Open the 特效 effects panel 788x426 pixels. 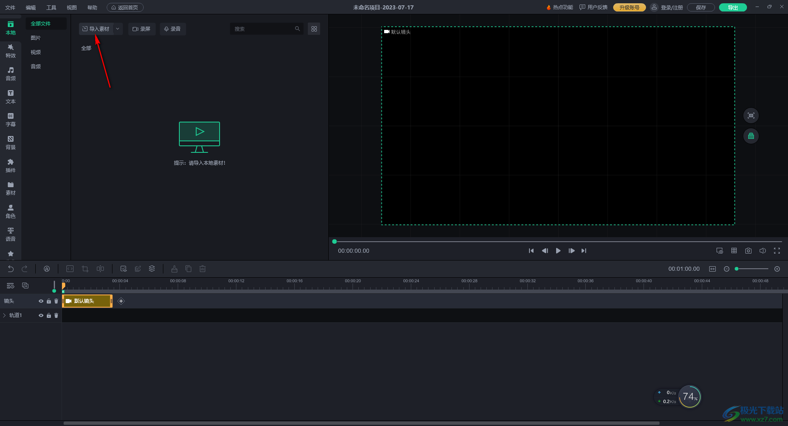coord(11,51)
